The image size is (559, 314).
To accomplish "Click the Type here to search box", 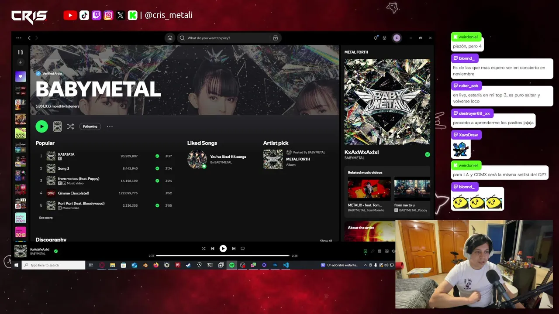I will [53, 265].
